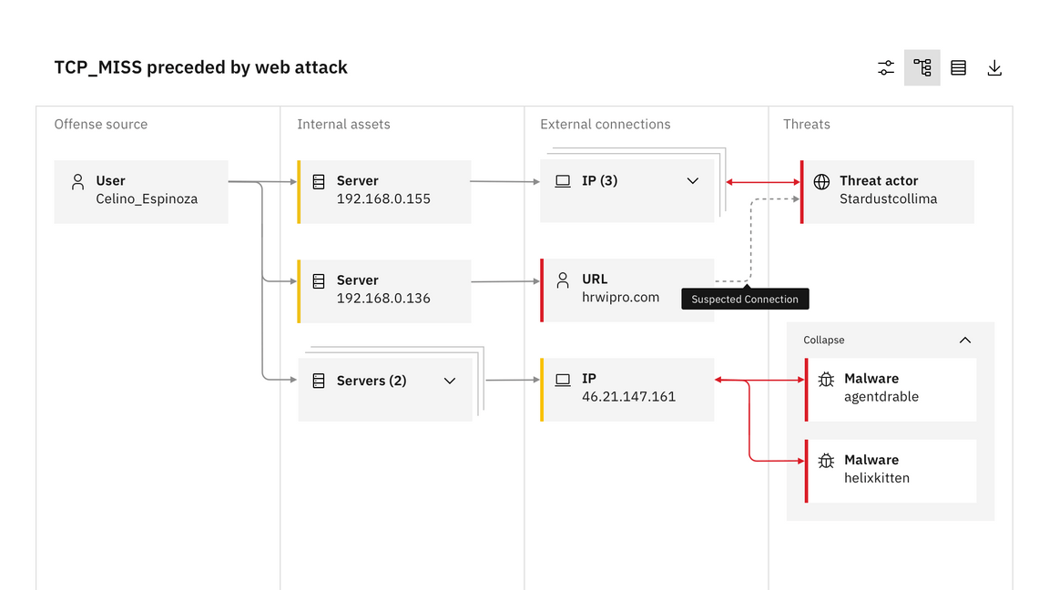
Task: Click the Suspected Connection tooltip
Action: [745, 299]
